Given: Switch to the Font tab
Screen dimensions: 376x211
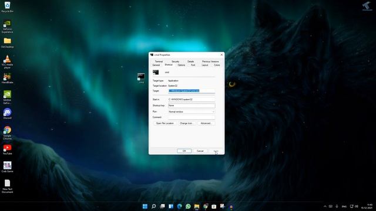Looking at the screenshot, I should pyautogui.click(x=193, y=65).
